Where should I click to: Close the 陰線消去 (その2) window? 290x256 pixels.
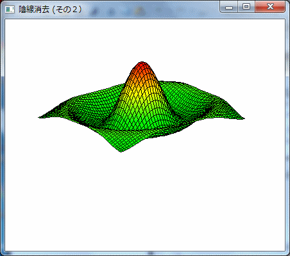click(x=270, y=6)
